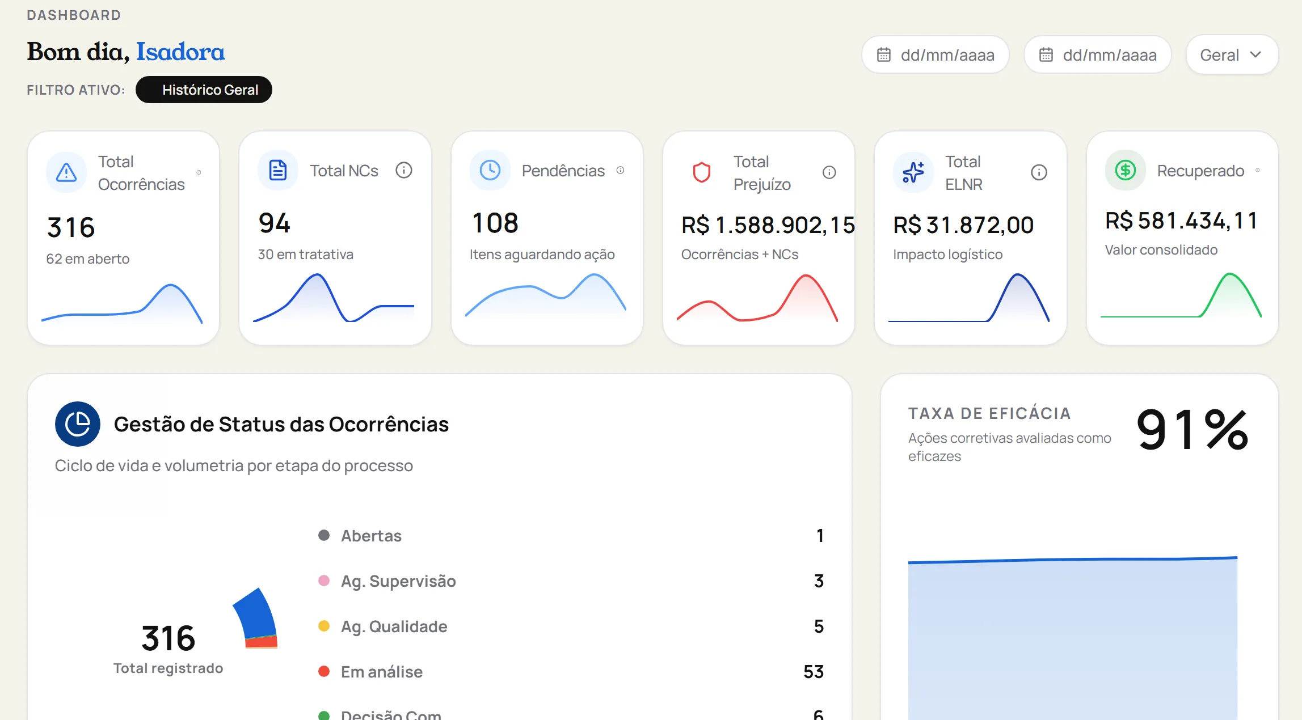Click the red Em análise legend dot
This screenshot has width=1302, height=720.
coord(324,671)
